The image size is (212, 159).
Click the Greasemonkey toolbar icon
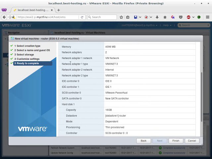173,17
